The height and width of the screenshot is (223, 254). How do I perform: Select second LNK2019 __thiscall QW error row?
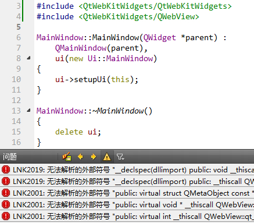pos(127,182)
